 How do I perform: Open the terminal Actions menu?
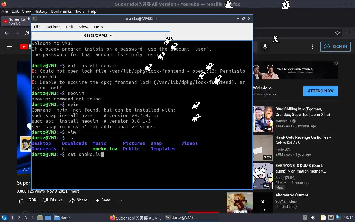tap(53, 27)
